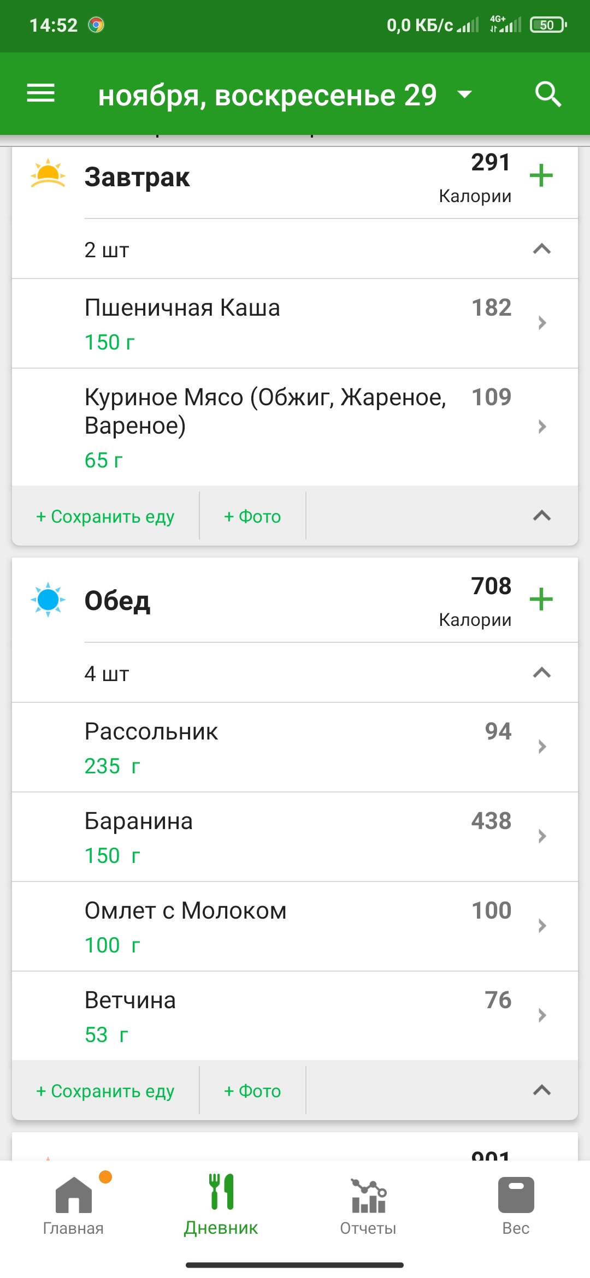Add food to Завтрак with plus icon
This screenshot has height=1278, width=590.
pos(541,175)
